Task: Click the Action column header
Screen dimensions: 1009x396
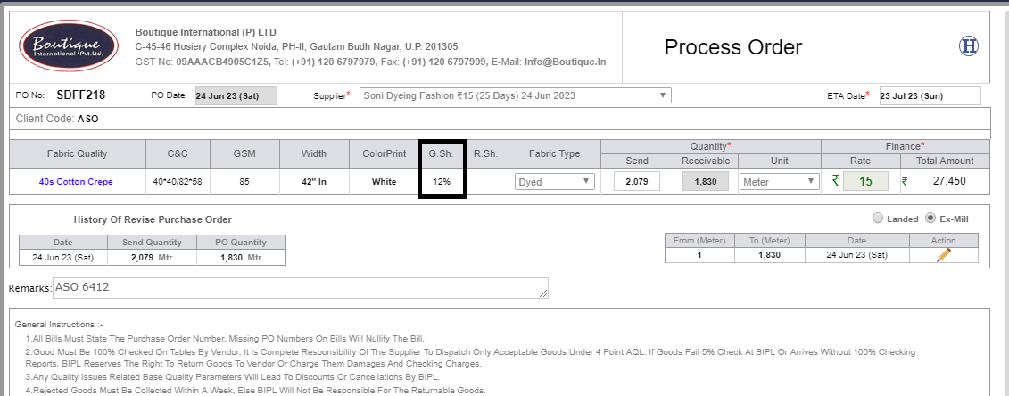Action: click(x=943, y=241)
